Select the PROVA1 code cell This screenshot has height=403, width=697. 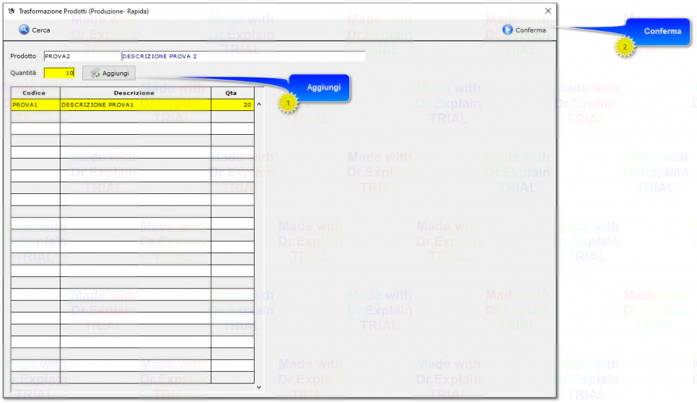tap(35, 105)
